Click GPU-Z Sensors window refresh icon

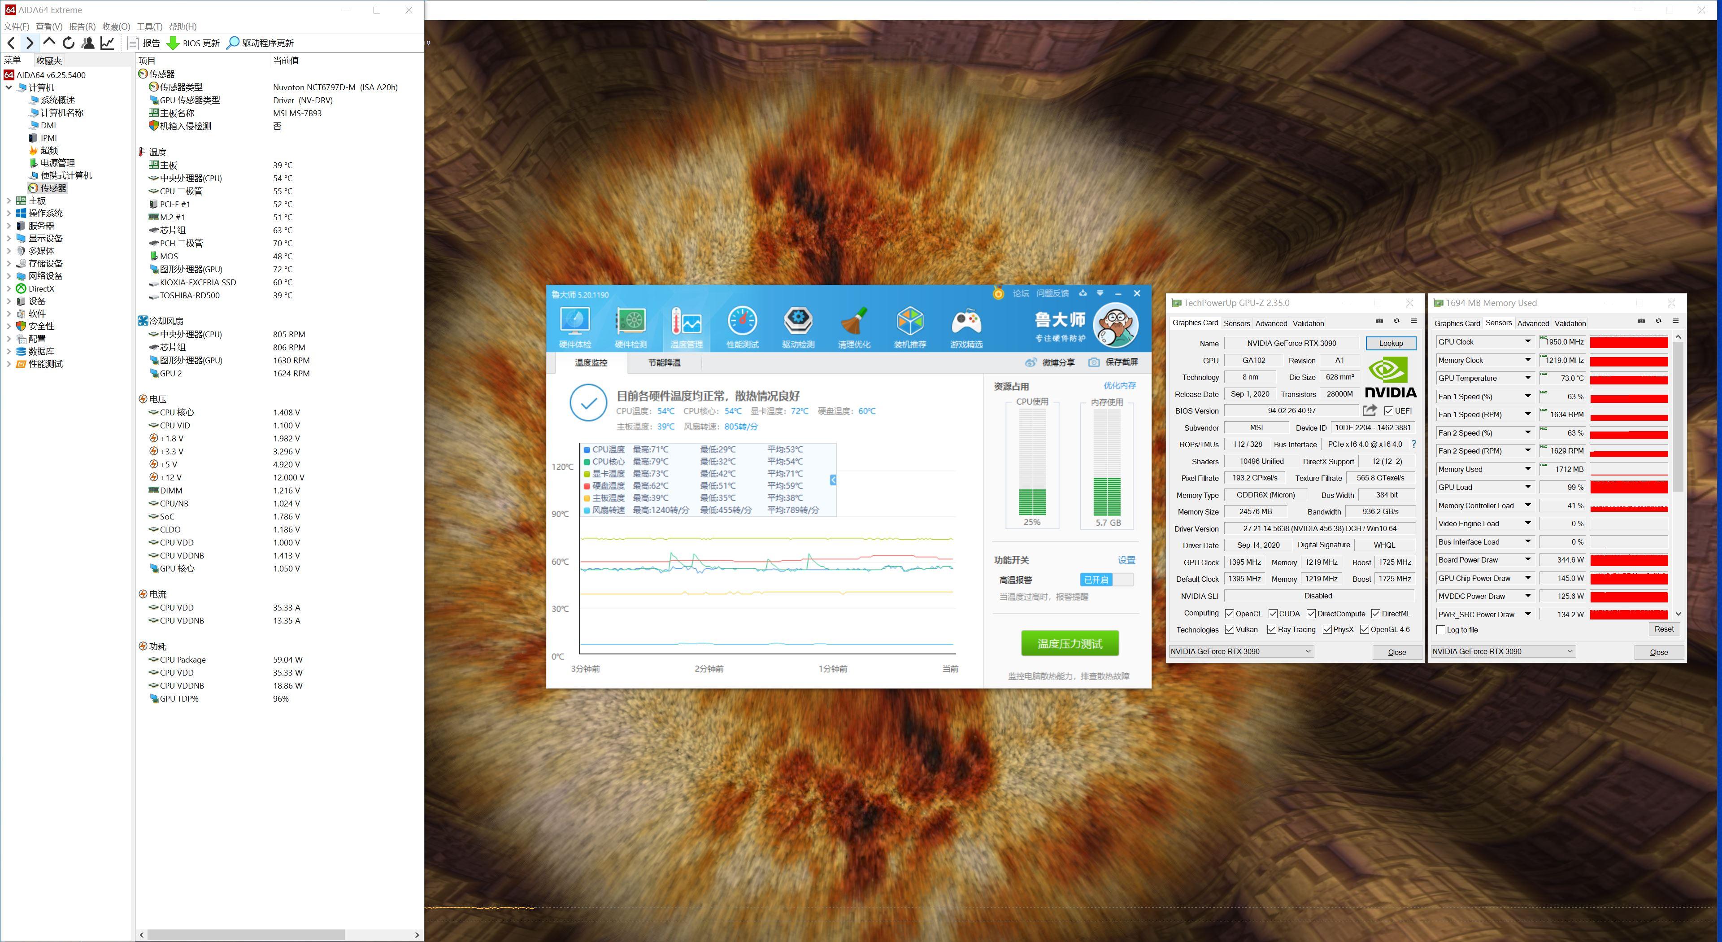click(x=1658, y=321)
